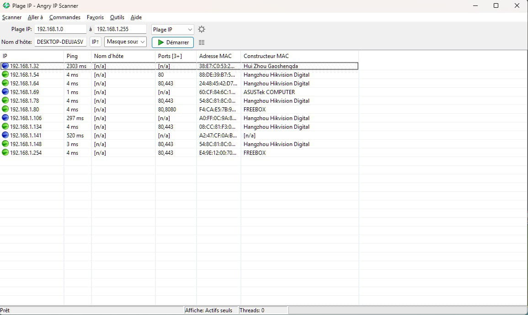
Task: Click the IP up-arrow button
Action: pyautogui.click(x=95, y=42)
